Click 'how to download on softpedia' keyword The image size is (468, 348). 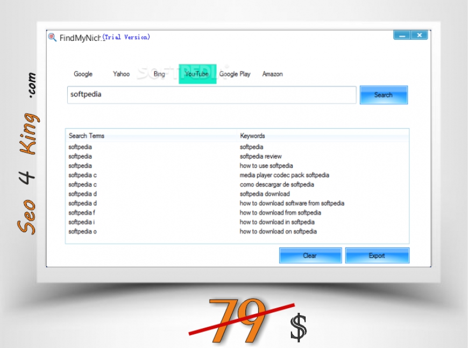click(278, 232)
